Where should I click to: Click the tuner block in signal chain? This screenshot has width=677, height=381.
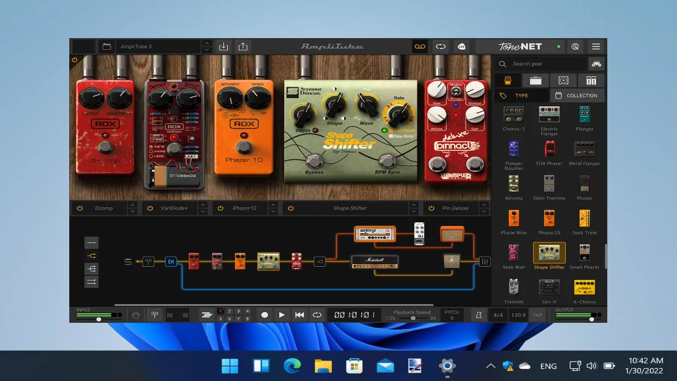148,261
